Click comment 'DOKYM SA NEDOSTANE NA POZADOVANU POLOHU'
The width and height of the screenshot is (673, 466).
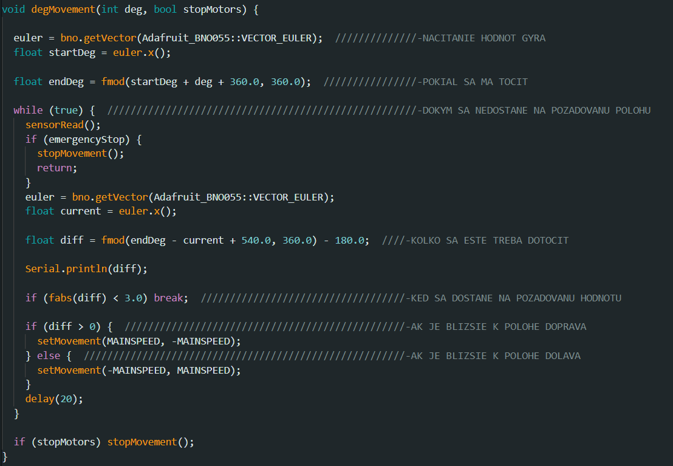[536, 111]
